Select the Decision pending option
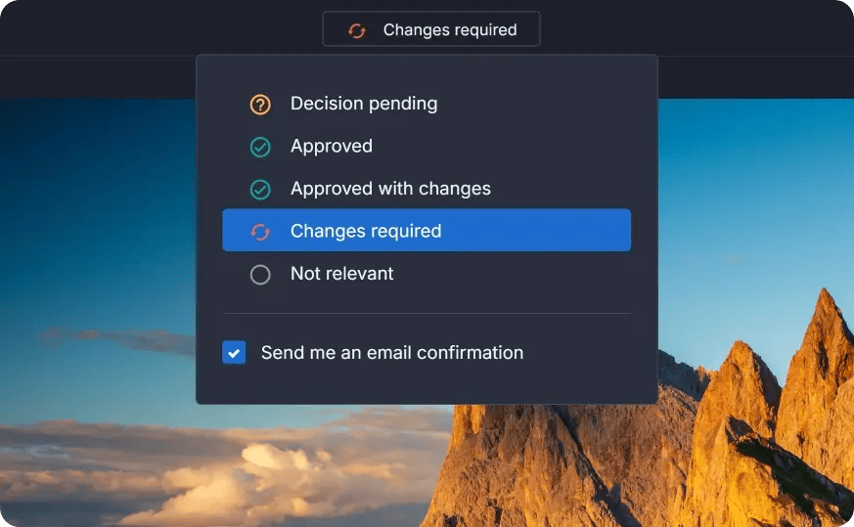The width and height of the screenshot is (854, 527). tap(364, 104)
